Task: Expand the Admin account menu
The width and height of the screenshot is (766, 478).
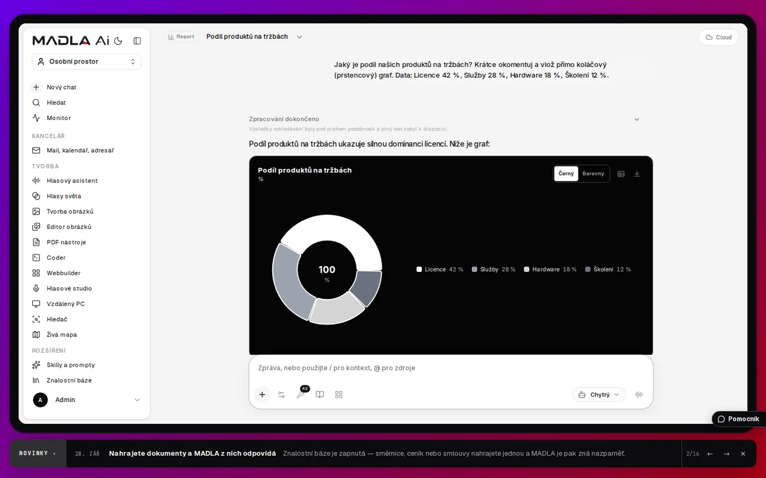Action: tap(87, 400)
